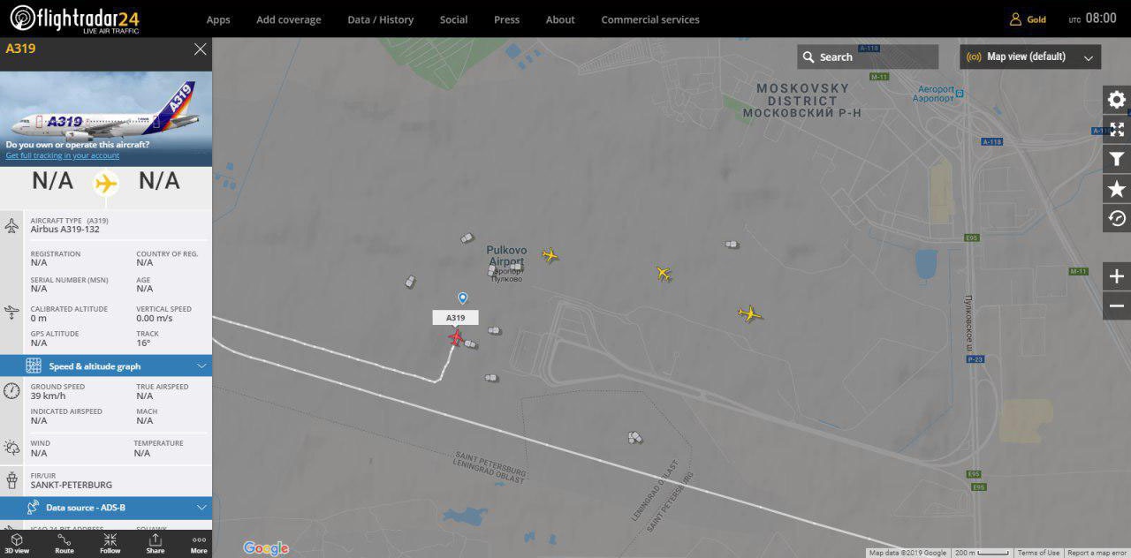
Task: Open the Map view (default) dropdown
Action: pos(1030,57)
